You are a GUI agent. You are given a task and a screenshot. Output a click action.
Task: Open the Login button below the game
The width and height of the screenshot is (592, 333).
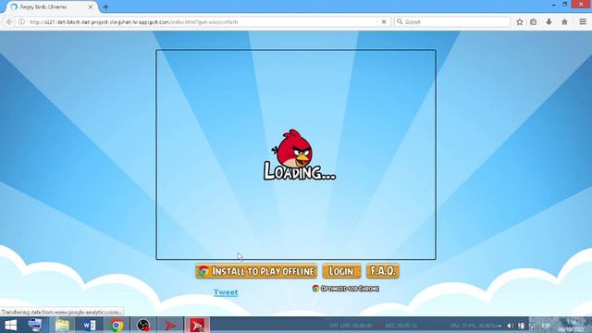tap(341, 271)
